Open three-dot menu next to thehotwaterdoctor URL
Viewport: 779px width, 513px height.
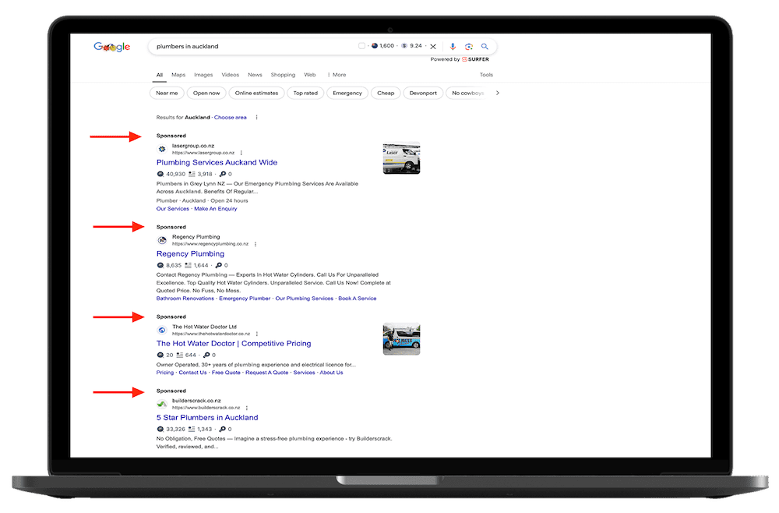click(x=257, y=334)
